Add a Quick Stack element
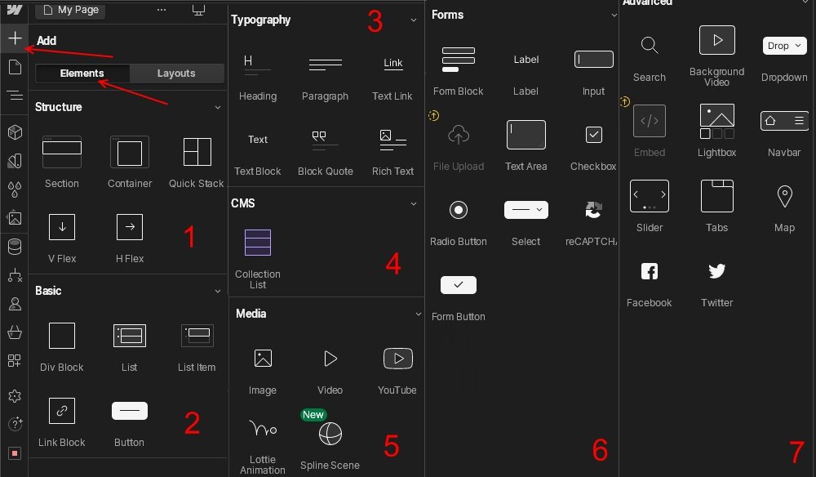This screenshot has width=816, height=477. tap(197, 152)
